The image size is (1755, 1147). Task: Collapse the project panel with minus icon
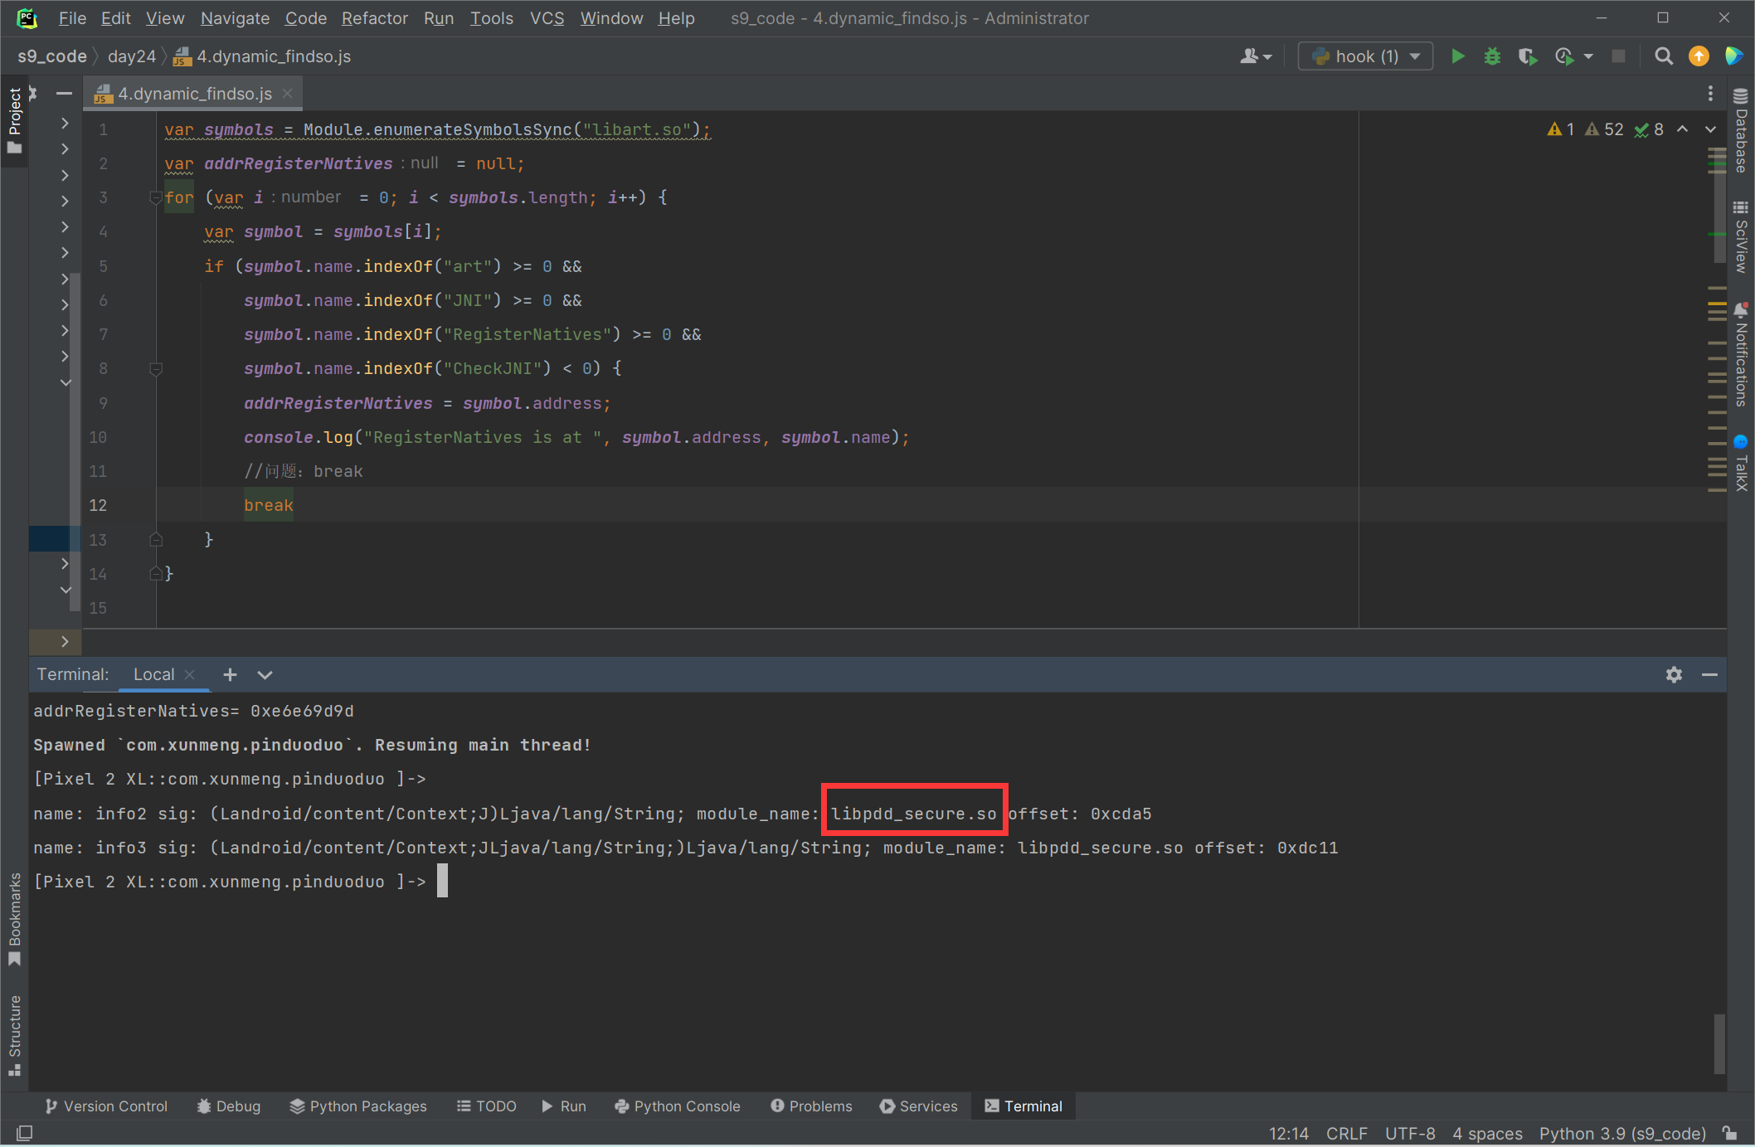[x=63, y=94]
